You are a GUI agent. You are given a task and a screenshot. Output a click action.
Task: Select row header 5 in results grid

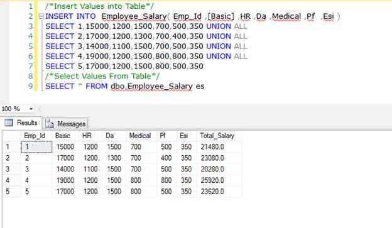(11, 192)
